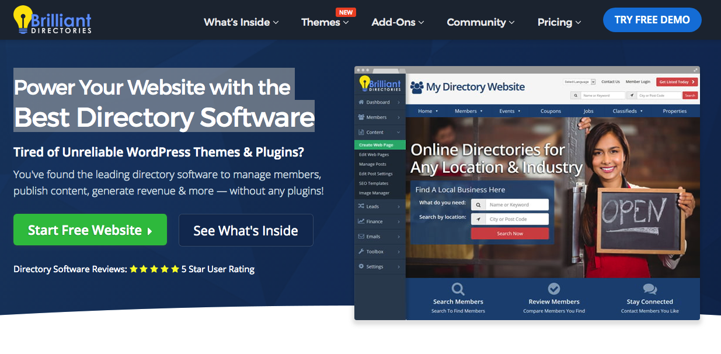The image size is (721, 354).
Task: Click the Start Free Website button
Action: 90,230
